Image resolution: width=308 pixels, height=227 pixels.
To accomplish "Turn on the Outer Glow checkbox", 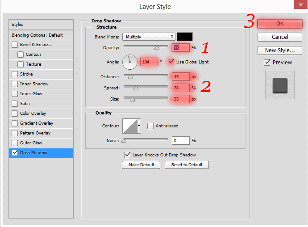I will 15,143.
